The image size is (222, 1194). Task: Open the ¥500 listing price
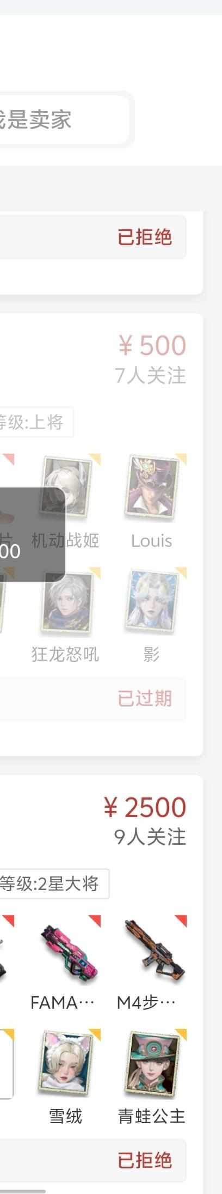coord(152,345)
